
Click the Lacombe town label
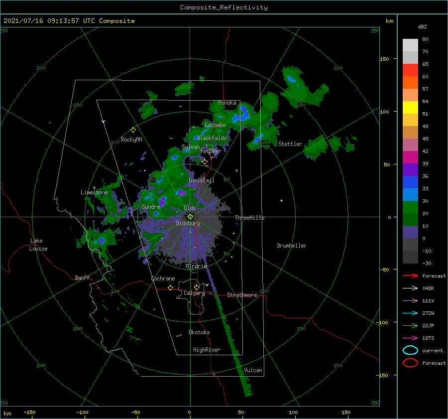point(215,125)
